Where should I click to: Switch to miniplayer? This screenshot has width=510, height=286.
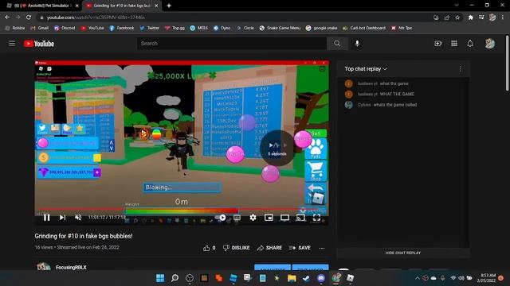pyautogui.click(x=269, y=218)
